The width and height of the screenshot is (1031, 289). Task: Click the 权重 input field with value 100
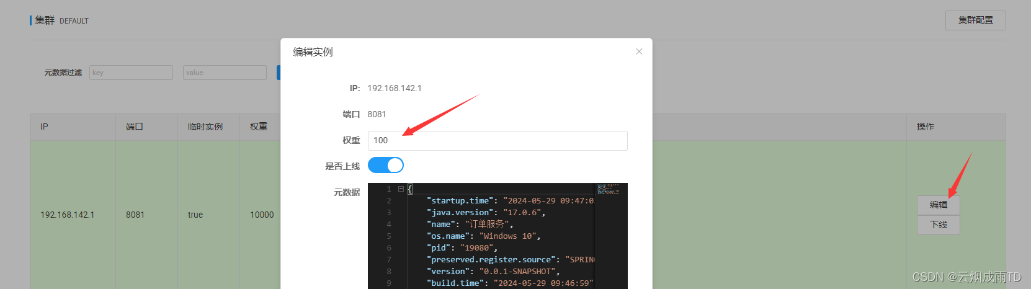(498, 141)
